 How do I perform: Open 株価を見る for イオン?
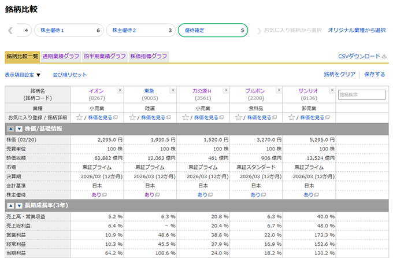point(103,117)
